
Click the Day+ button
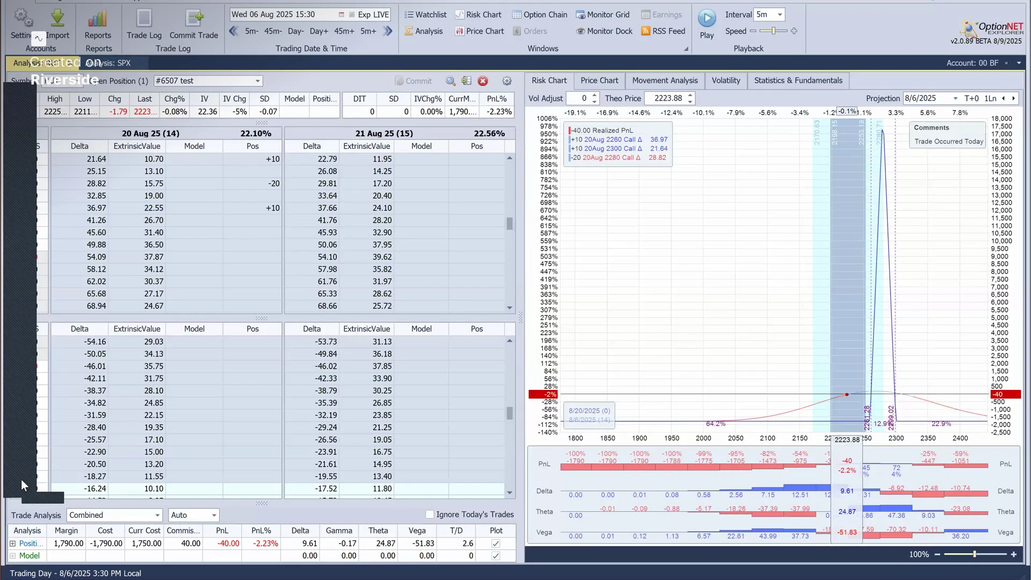tap(319, 31)
